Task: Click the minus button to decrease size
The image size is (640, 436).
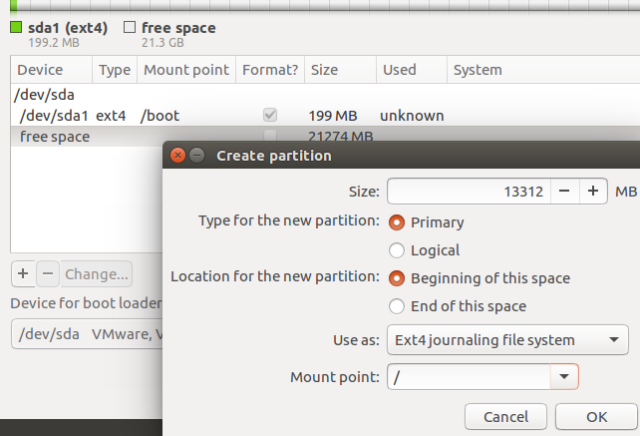Action: tap(564, 191)
